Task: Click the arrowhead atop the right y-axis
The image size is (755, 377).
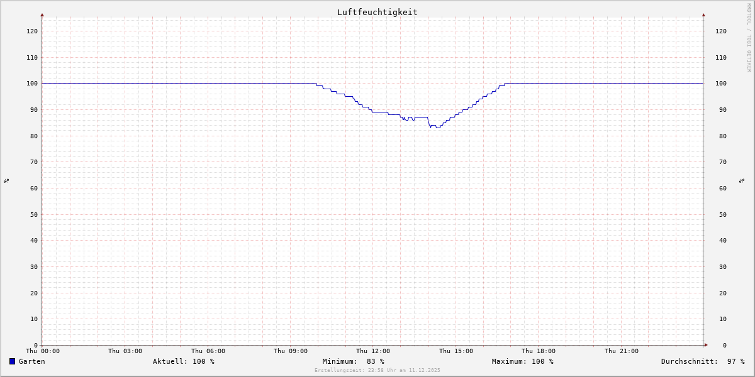Action: click(703, 14)
